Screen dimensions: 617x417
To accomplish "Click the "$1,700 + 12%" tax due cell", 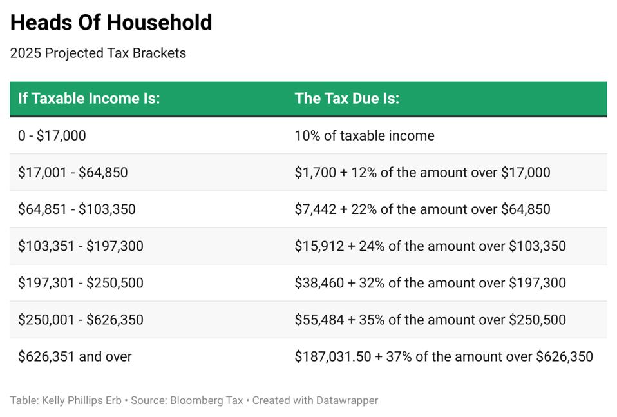I will (x=422, y=172).
